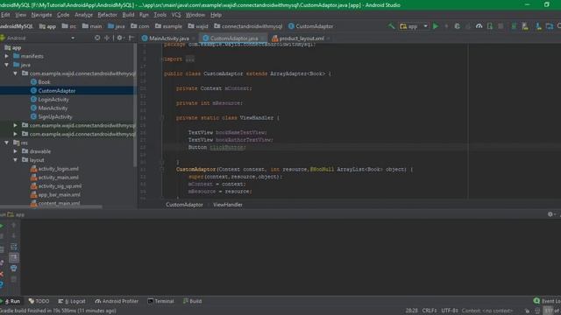Screen dimensions: 561x315
Task: Open the Build tool window
Action: (x=193, y=301)
